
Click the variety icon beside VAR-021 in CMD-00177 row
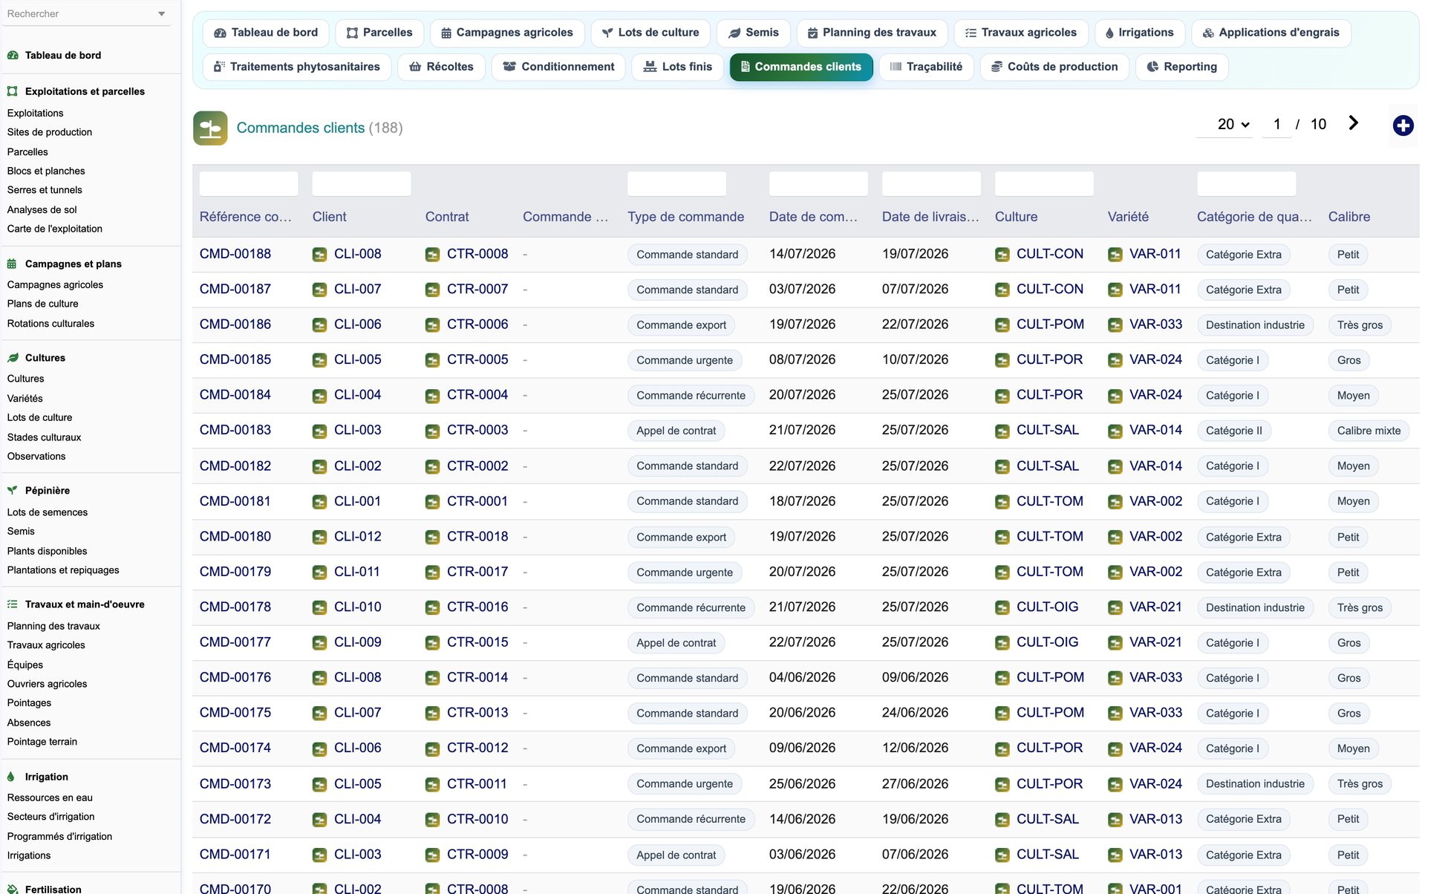point(1115,643)
